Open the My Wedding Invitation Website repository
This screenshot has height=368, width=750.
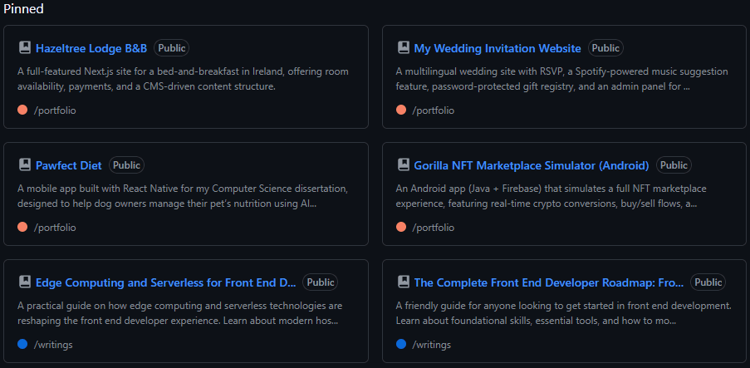pyautogui.click(x=497, y=48)
